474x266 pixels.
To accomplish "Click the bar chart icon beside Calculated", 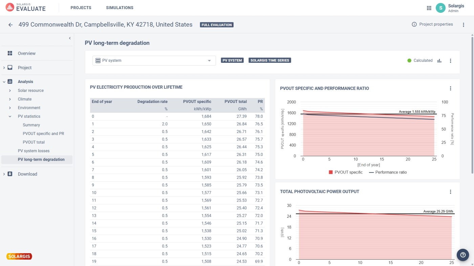I will (439, 61).
